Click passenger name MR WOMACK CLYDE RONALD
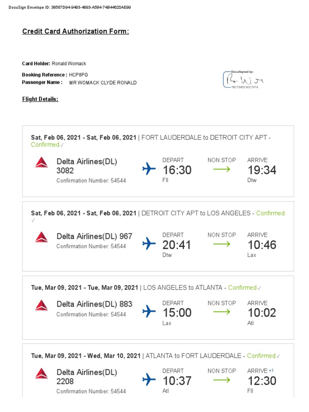This screenshot has height=412, width=309. (x=103, y=83)
